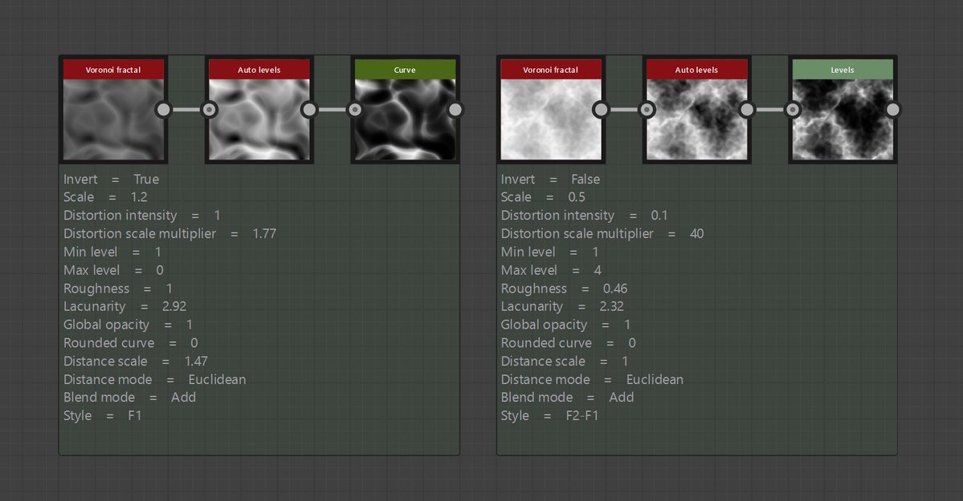Screen dimensions: 963x501
Task: Click the 'Max level = 4' line
Action: coord(551,270)
